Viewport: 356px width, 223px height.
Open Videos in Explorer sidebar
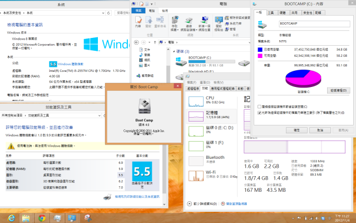click(145, 60)
